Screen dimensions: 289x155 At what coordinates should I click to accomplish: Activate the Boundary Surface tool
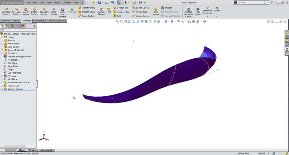pos(44,11)
